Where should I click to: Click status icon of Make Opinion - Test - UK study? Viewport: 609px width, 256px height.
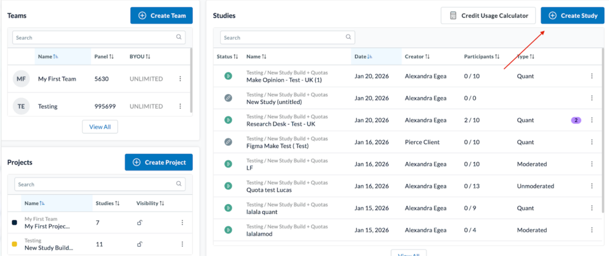click(227, 76)
